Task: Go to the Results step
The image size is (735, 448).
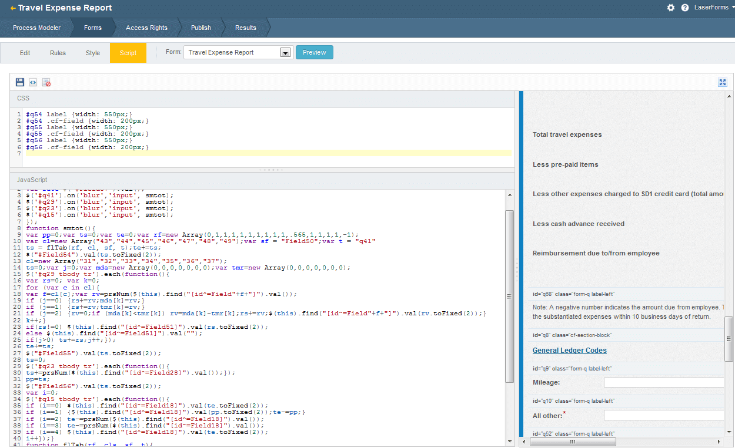Action: pos(246,28)
